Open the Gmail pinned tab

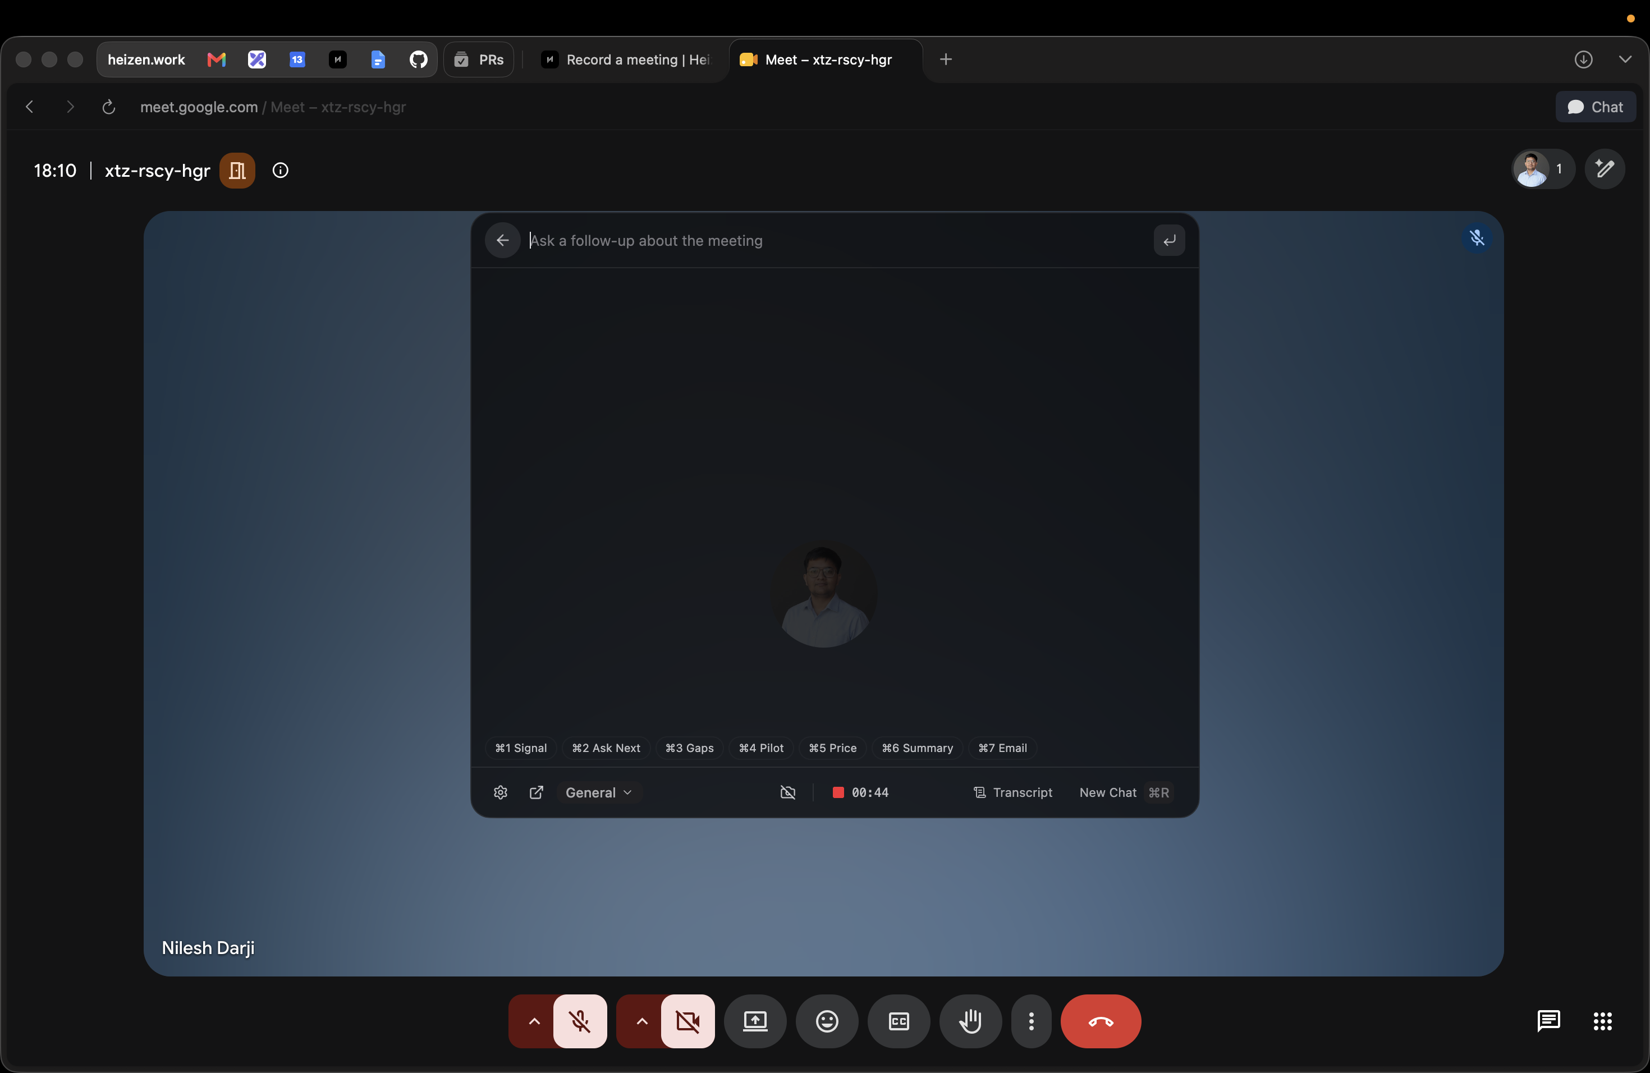click(216, 59)
